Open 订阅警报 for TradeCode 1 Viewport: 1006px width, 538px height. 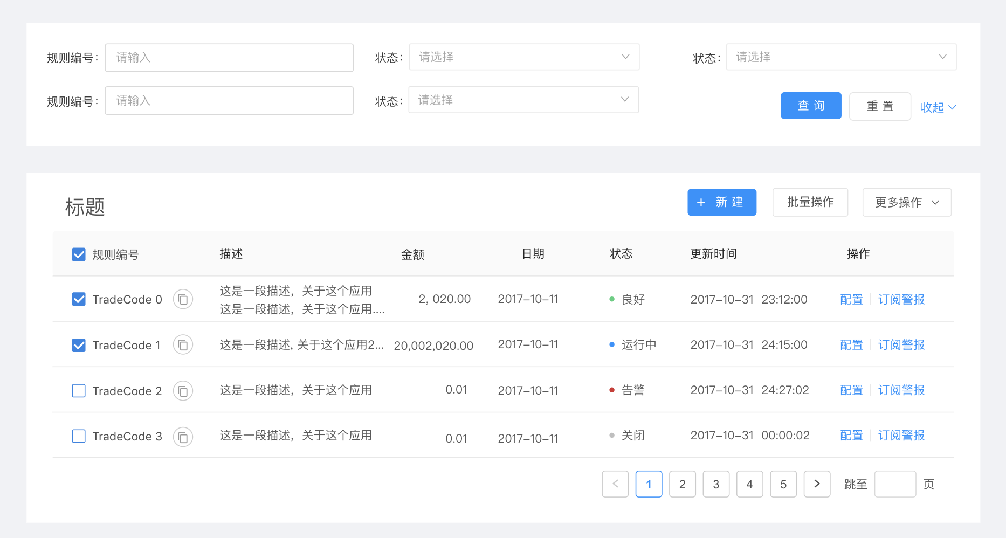pyautogui.click(x=901, y=344)
